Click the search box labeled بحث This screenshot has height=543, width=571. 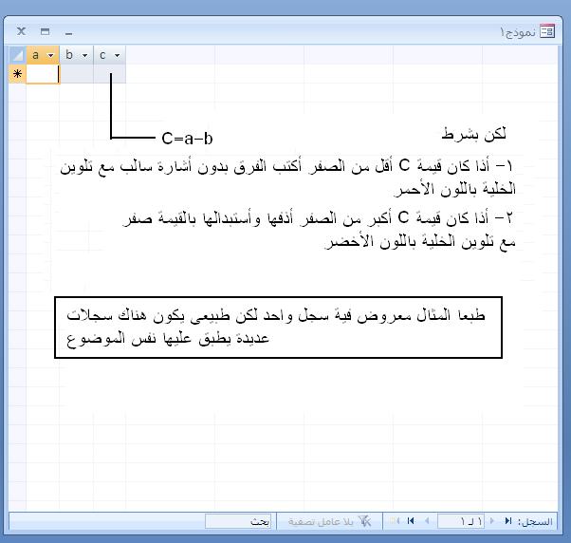238,521
